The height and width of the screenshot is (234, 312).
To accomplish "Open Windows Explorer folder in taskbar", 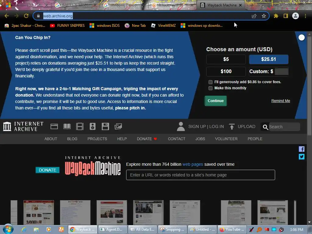I will (x=36, y=229).
